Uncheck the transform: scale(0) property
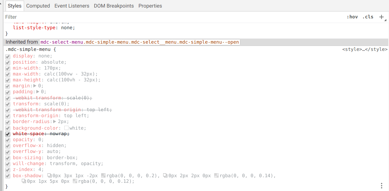 (8, 104)
